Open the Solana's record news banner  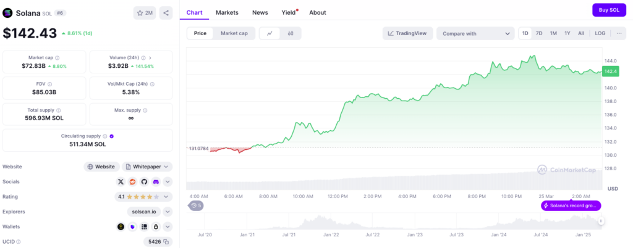pos(571,205)
